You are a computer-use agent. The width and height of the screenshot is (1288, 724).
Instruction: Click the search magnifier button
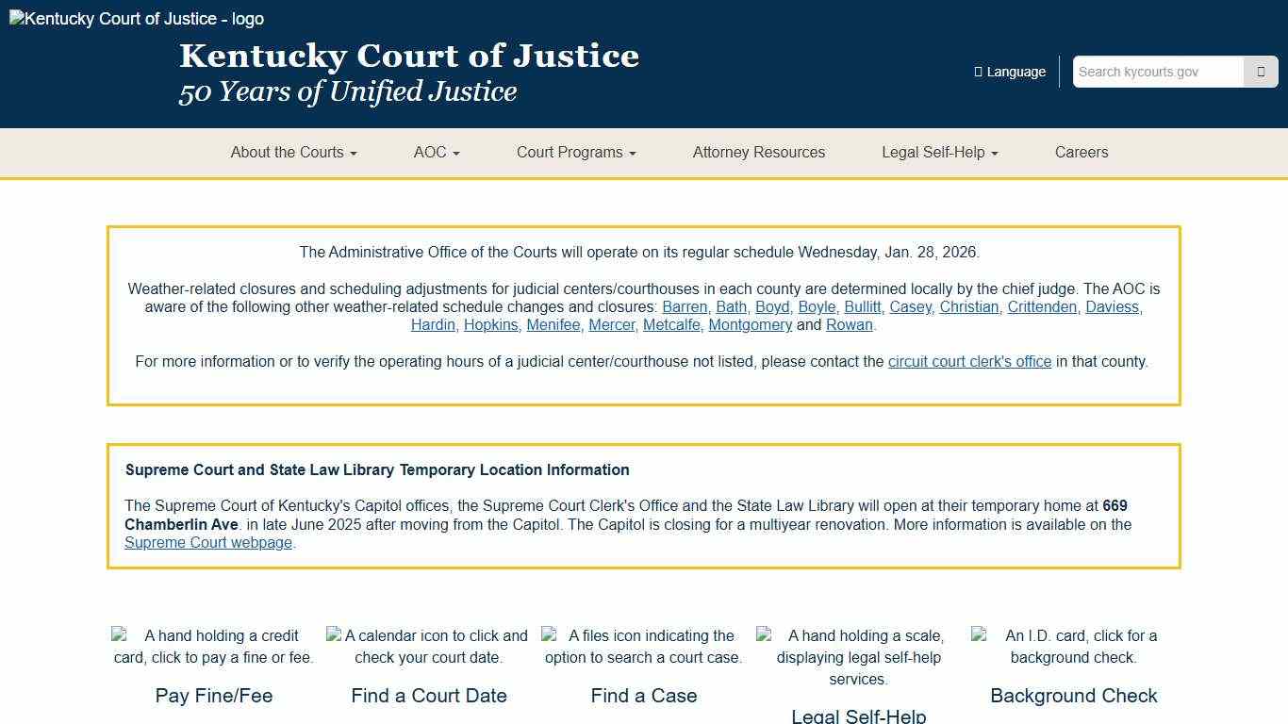point(1261,71)
